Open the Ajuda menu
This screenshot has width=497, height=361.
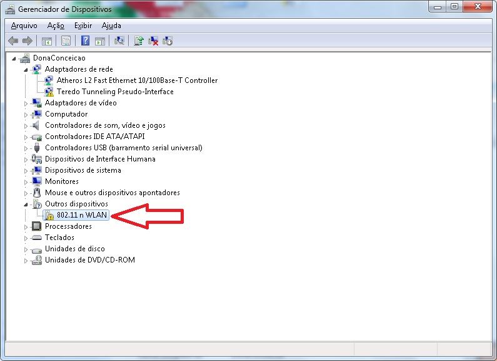[x=111, y=26]
